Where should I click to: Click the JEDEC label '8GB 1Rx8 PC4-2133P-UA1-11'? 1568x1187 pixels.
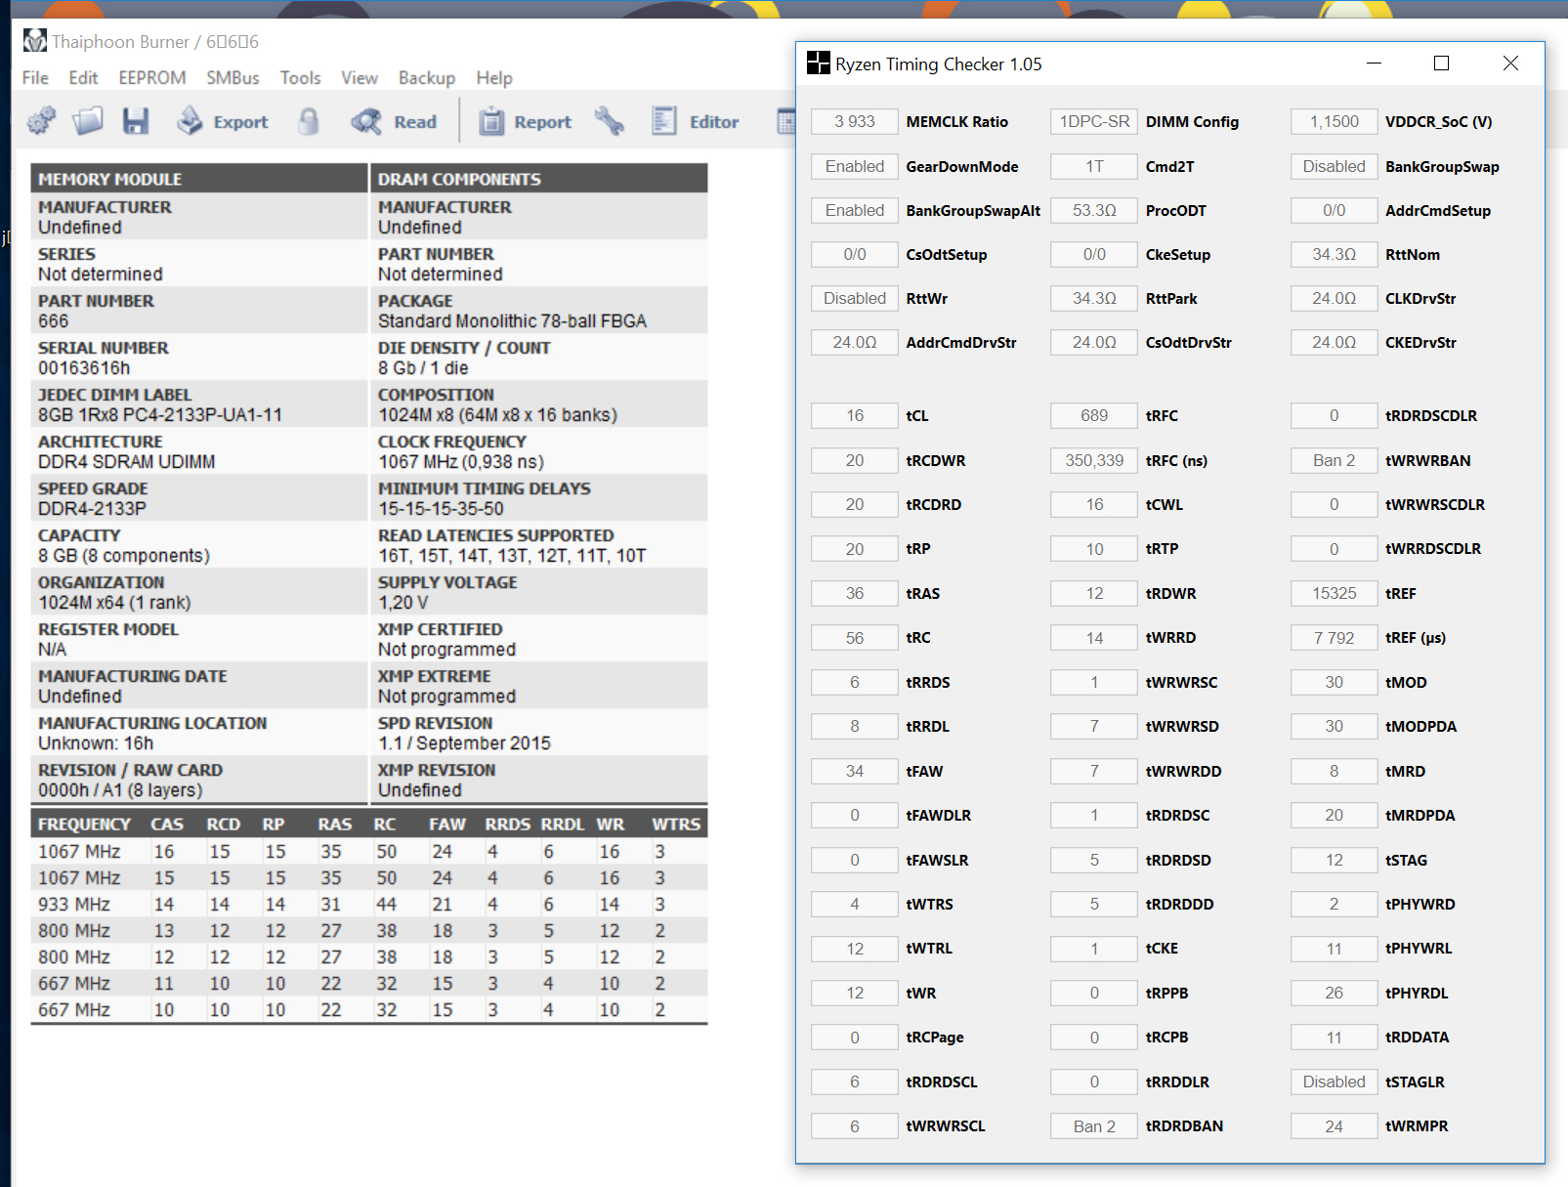coord(160,415)
